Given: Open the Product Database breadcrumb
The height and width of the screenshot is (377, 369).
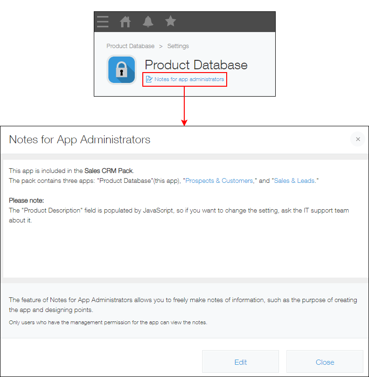Looking at the screenshot, I should [130, 46].
